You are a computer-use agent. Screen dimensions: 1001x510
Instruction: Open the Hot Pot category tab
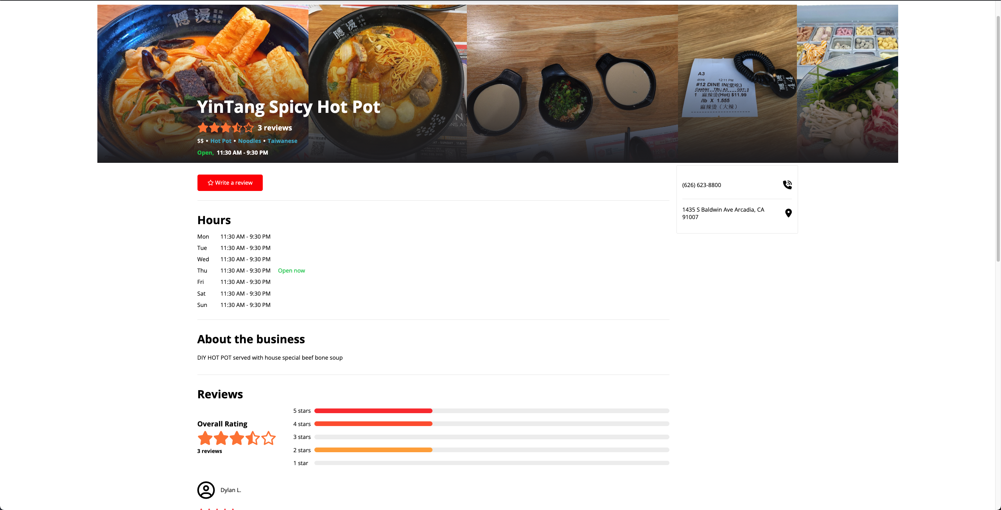click(x=221, y=141)
